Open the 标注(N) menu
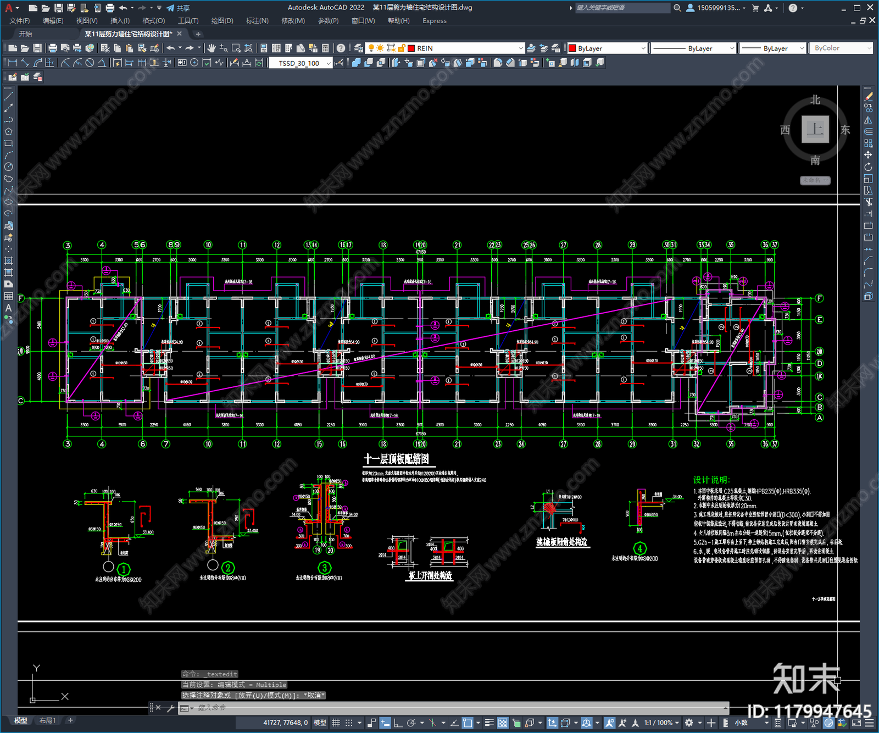The image size is (879, 733). click(x=257, y=21)
